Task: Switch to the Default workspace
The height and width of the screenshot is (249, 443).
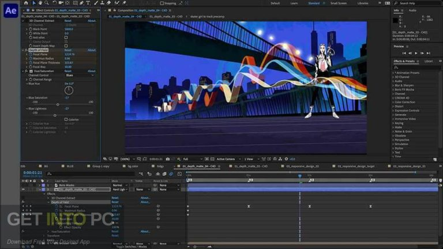Action: pos(275,3)
